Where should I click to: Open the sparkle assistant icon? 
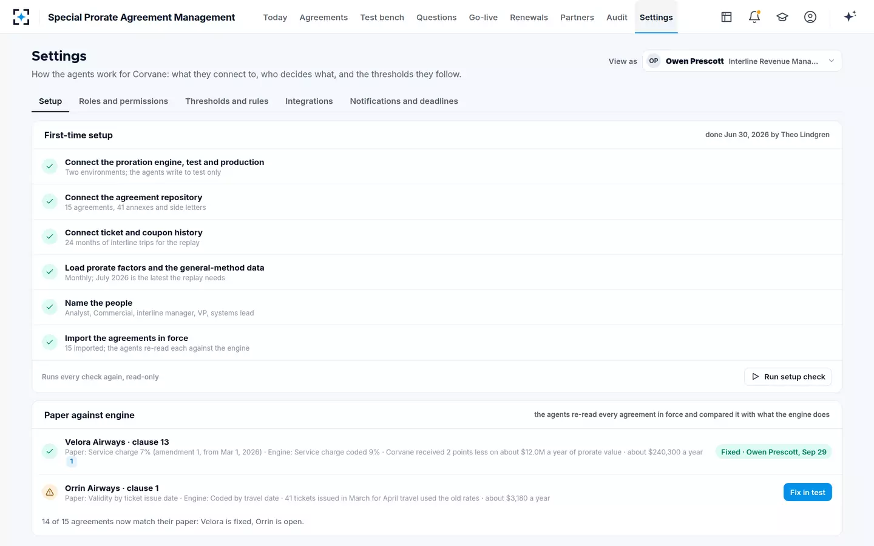coord(850,16)
